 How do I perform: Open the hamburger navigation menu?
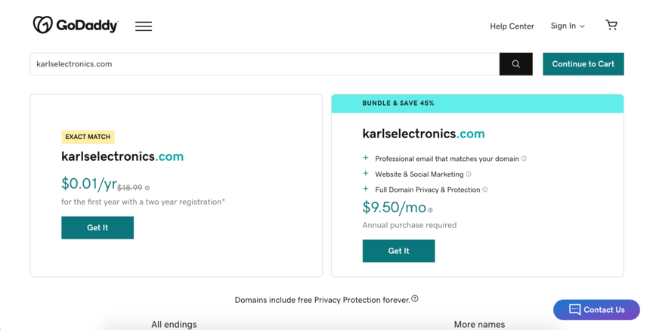[x=144, y=26]
